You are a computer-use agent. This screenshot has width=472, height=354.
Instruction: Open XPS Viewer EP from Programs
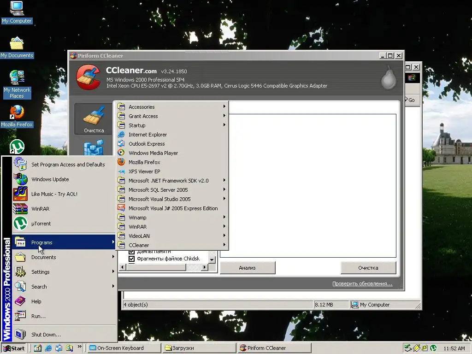tap(172, 171)
